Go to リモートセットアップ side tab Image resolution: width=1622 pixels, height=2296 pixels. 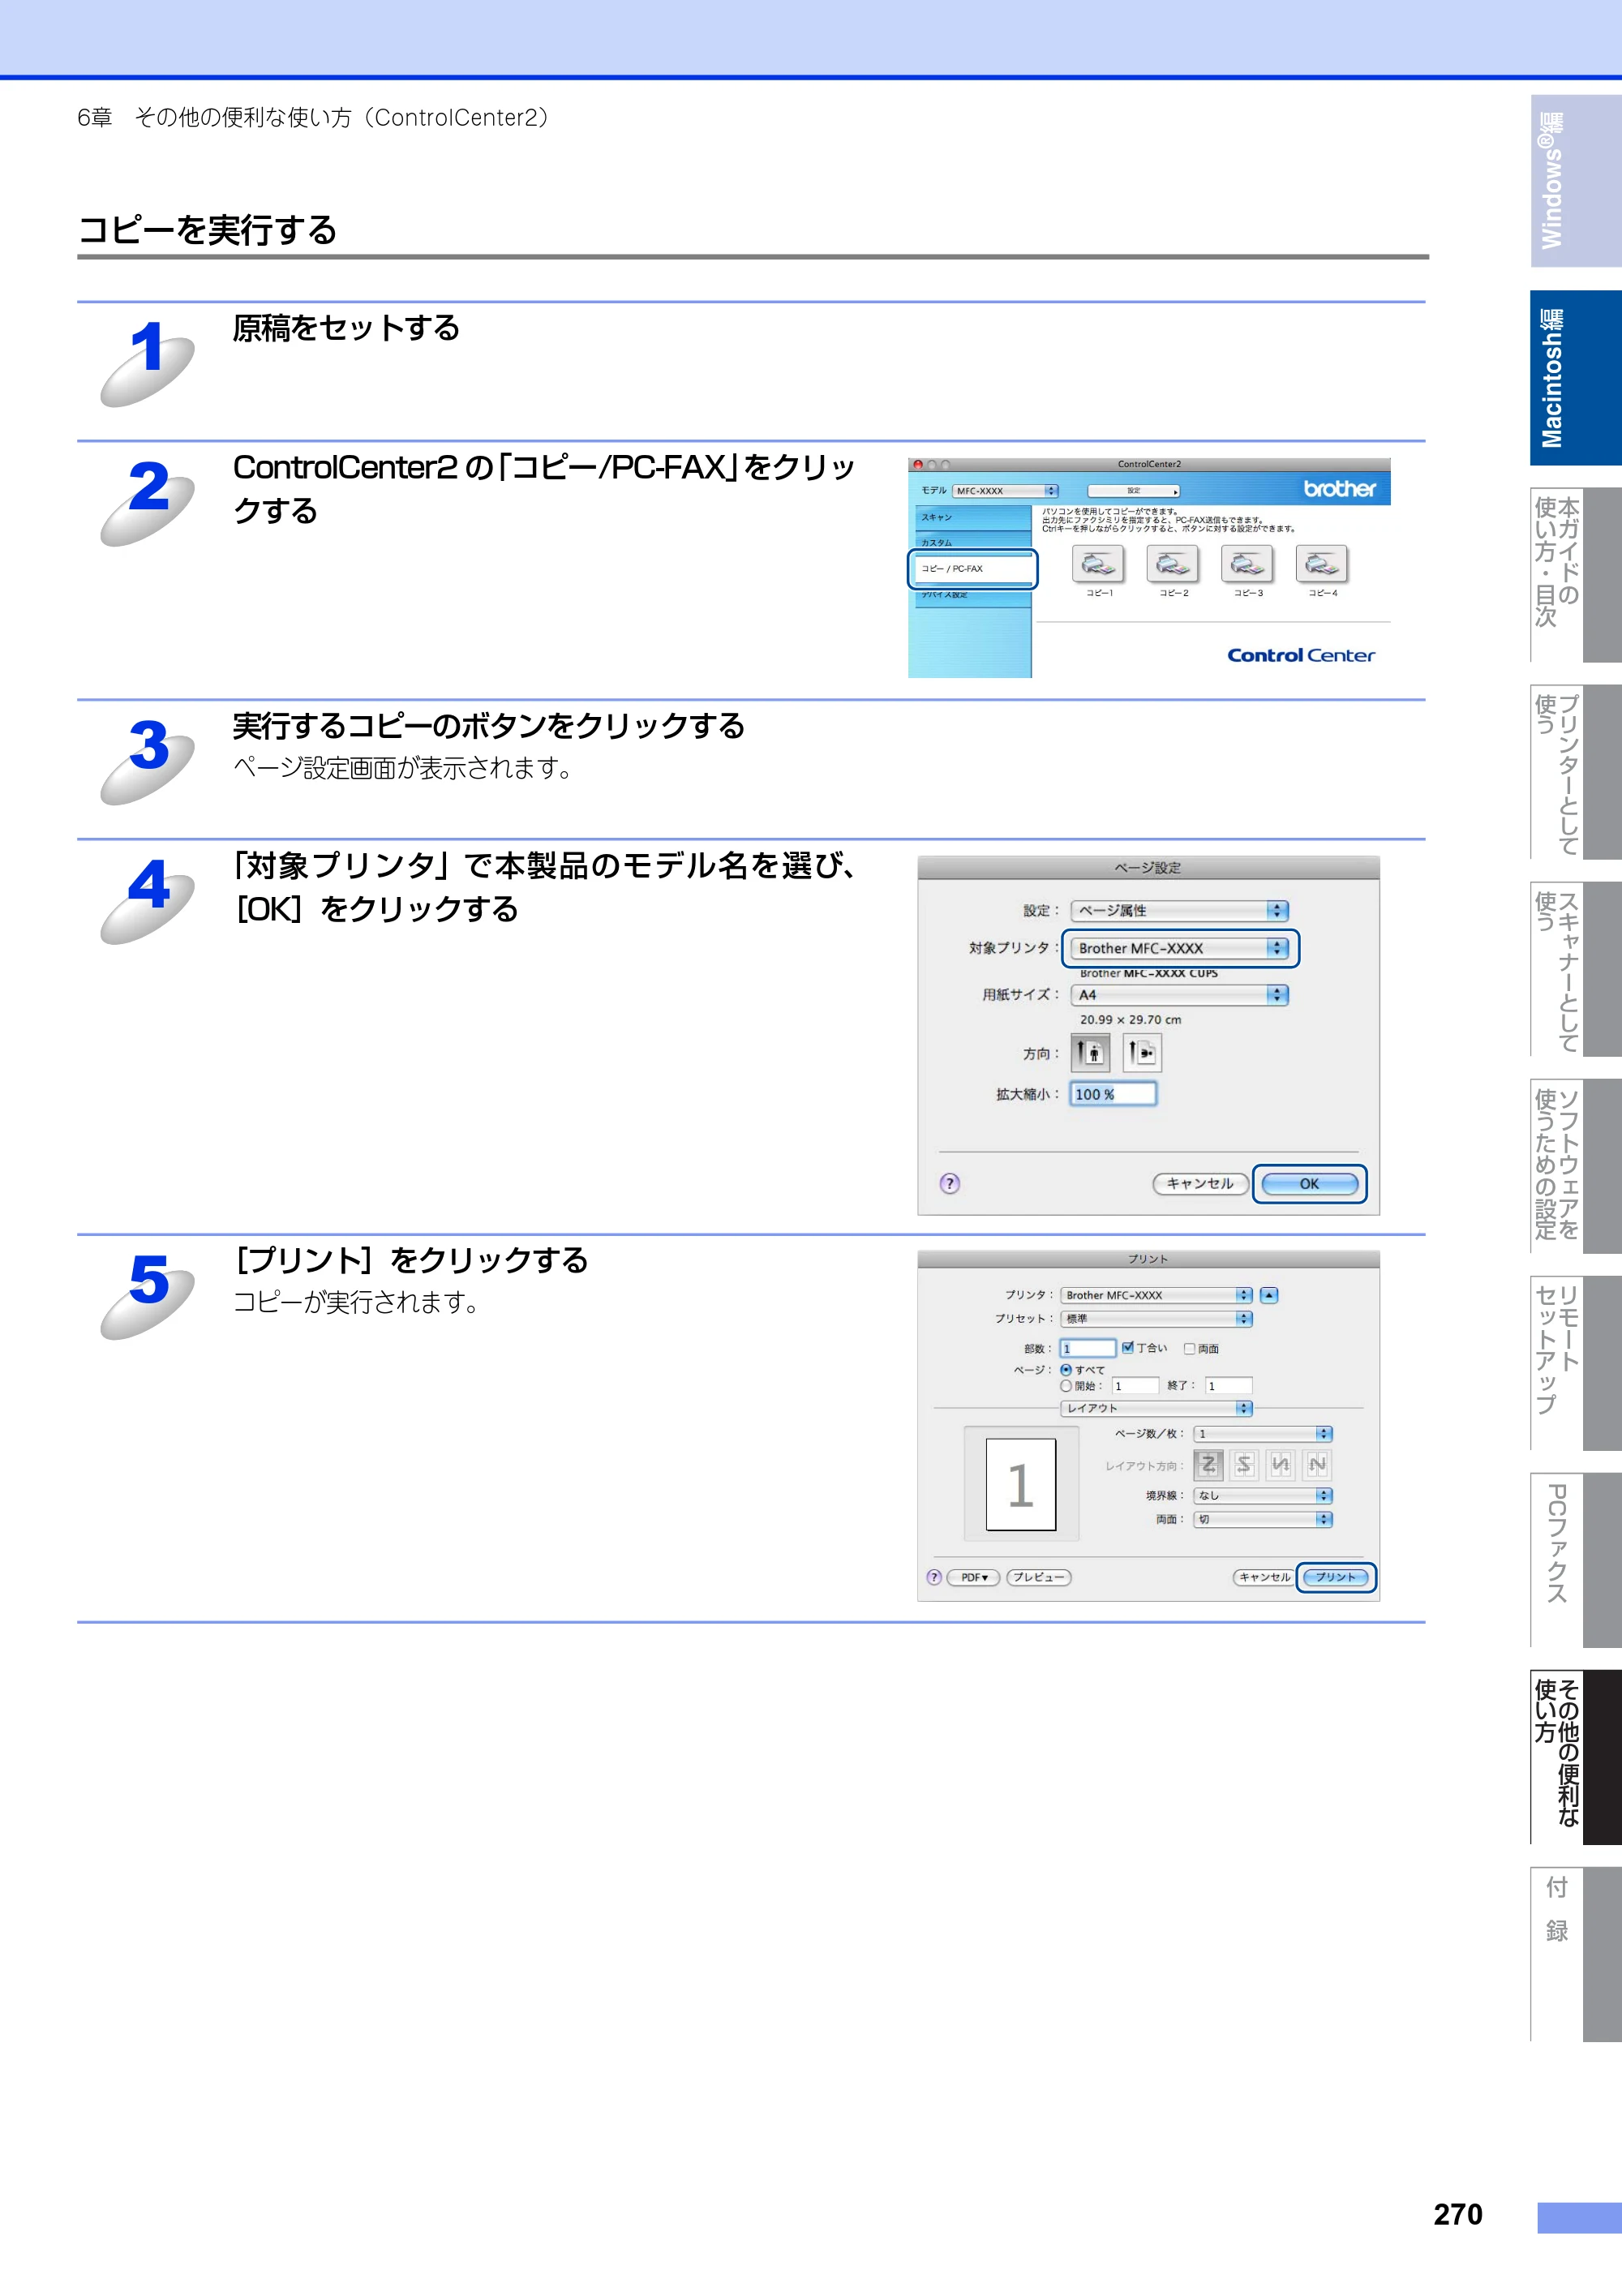(1575, 1363)
